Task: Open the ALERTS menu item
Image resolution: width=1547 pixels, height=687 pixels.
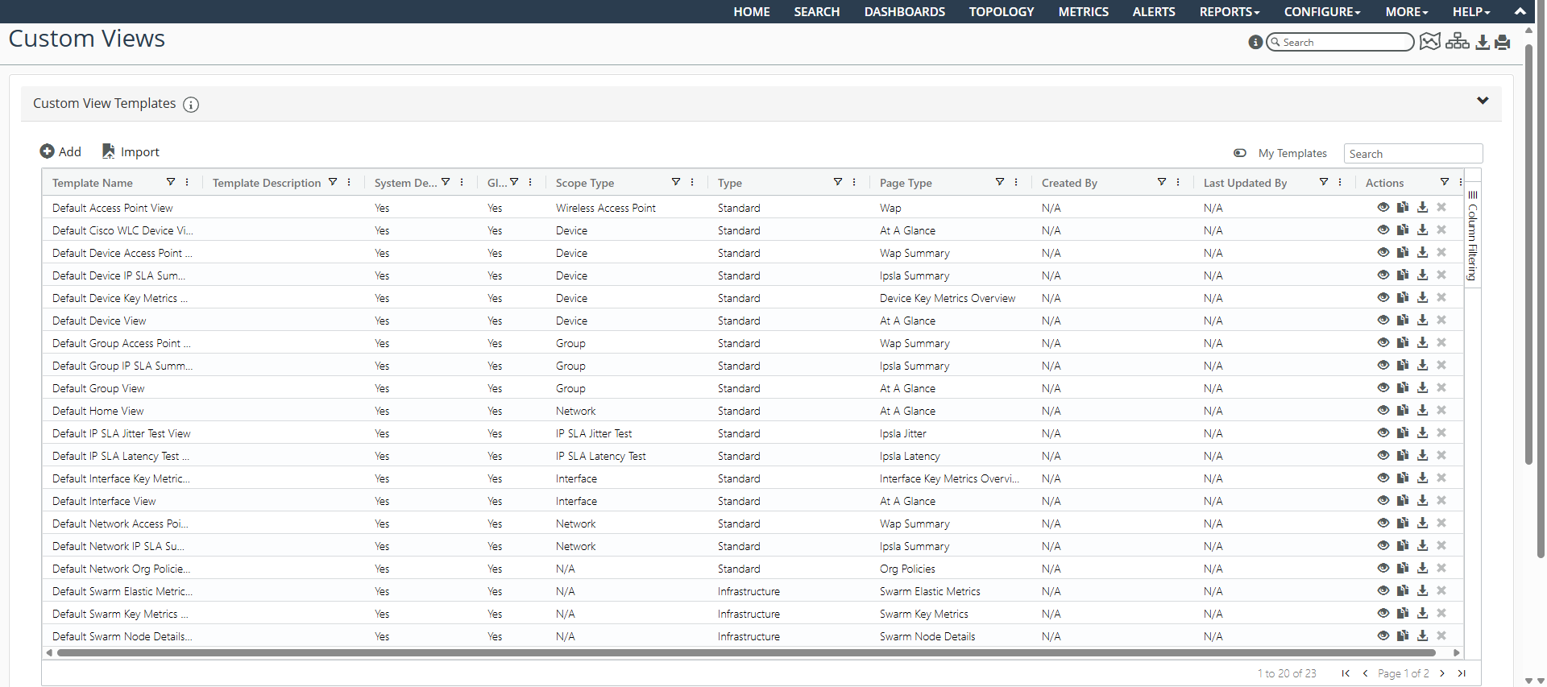Action: pos(1153,12)
